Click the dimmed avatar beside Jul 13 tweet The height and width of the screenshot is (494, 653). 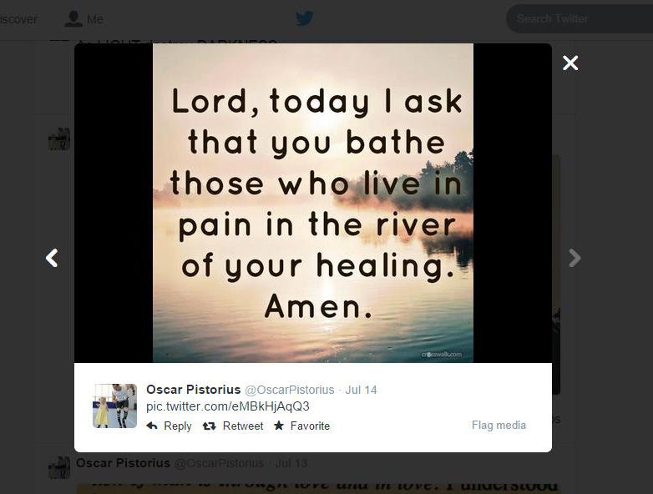pos(59,468)
